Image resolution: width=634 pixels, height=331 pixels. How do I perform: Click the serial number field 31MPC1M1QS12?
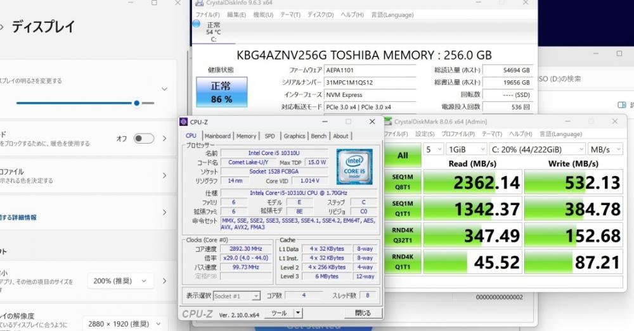370,82
